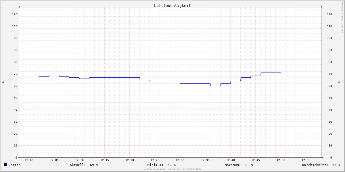Click the Maximum 71 % statistic
The width and height of the screenshot is (345, 172).
coord(239,165)
